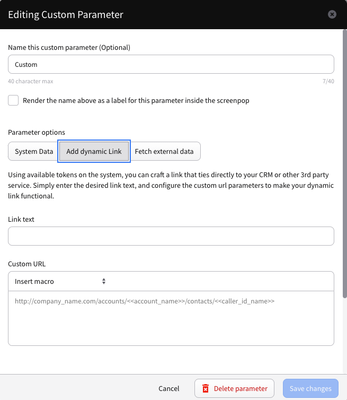
Task: Open the Insert macro dropdown
Action: point(60,281)
